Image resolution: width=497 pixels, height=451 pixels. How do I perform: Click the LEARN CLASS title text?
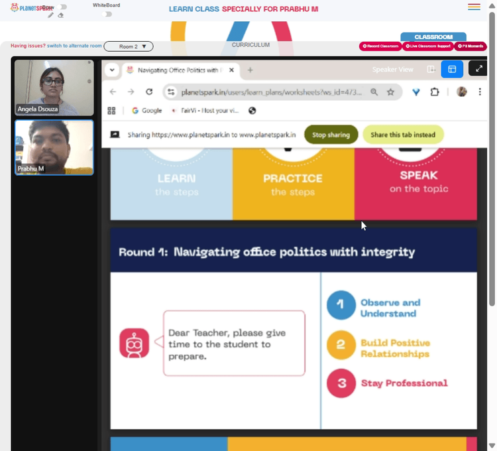point(243,9)
